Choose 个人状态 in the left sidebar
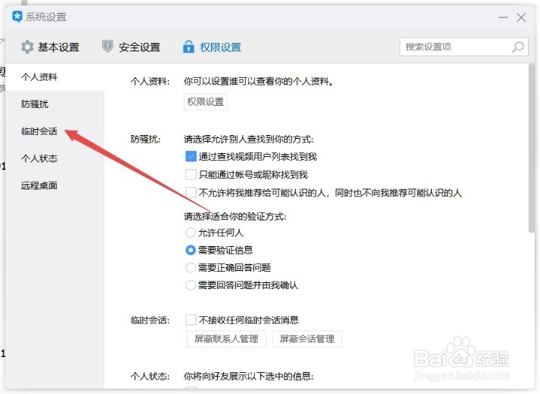The height and width of the screenshot is (394, 540). click(x=54, y=159)
